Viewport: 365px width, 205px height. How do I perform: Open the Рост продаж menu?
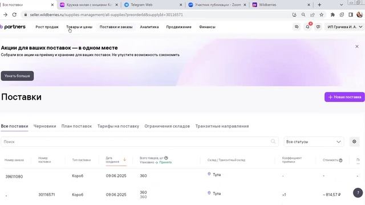[x=47, y=27]
